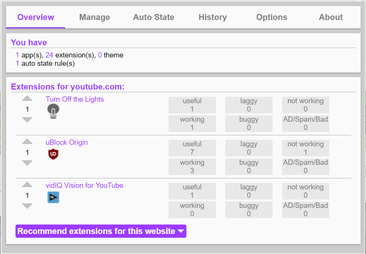Switch to the Overview tab

coord(36,17)
